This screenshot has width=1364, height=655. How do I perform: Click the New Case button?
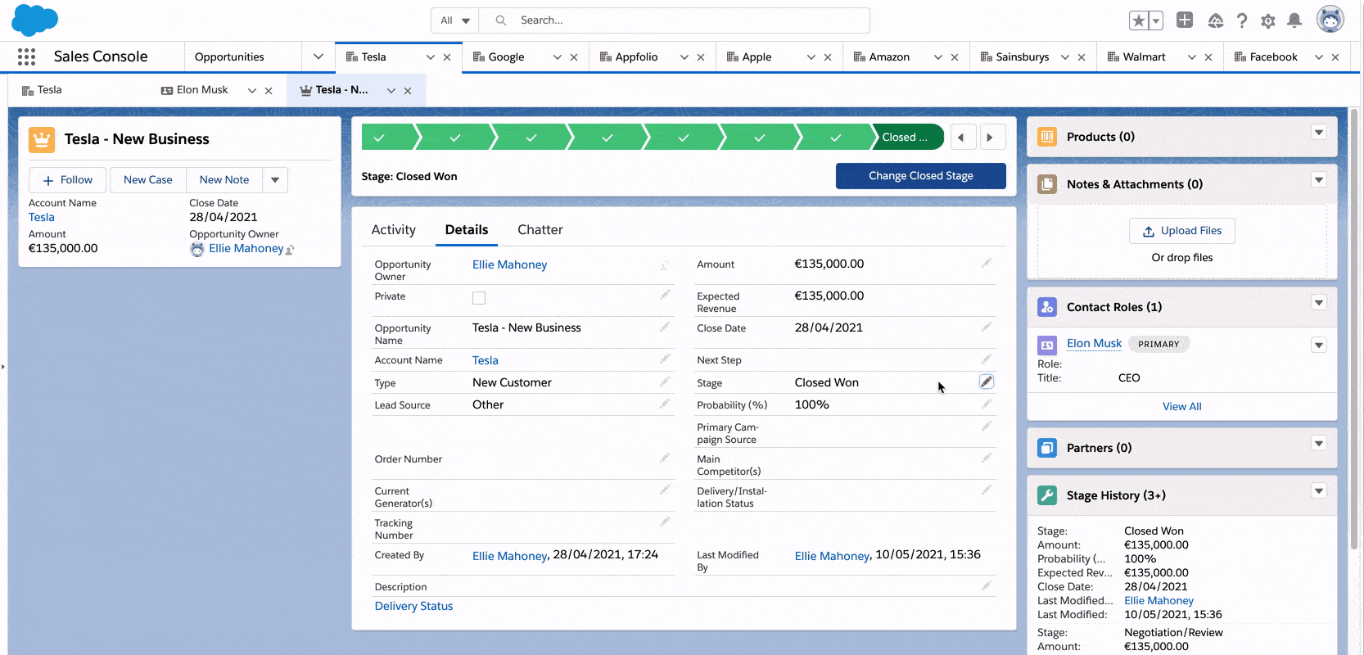pyautogui.click(x=148, y=180)
